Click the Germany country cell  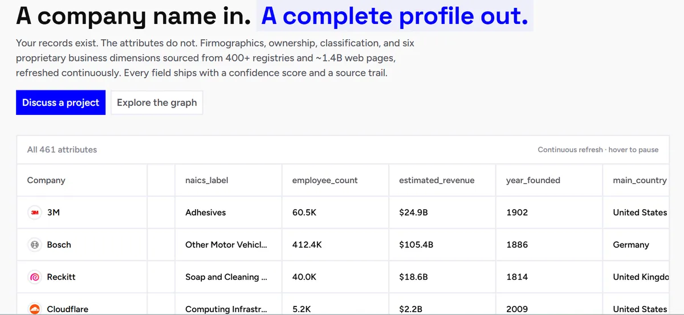tap(636, 245)
